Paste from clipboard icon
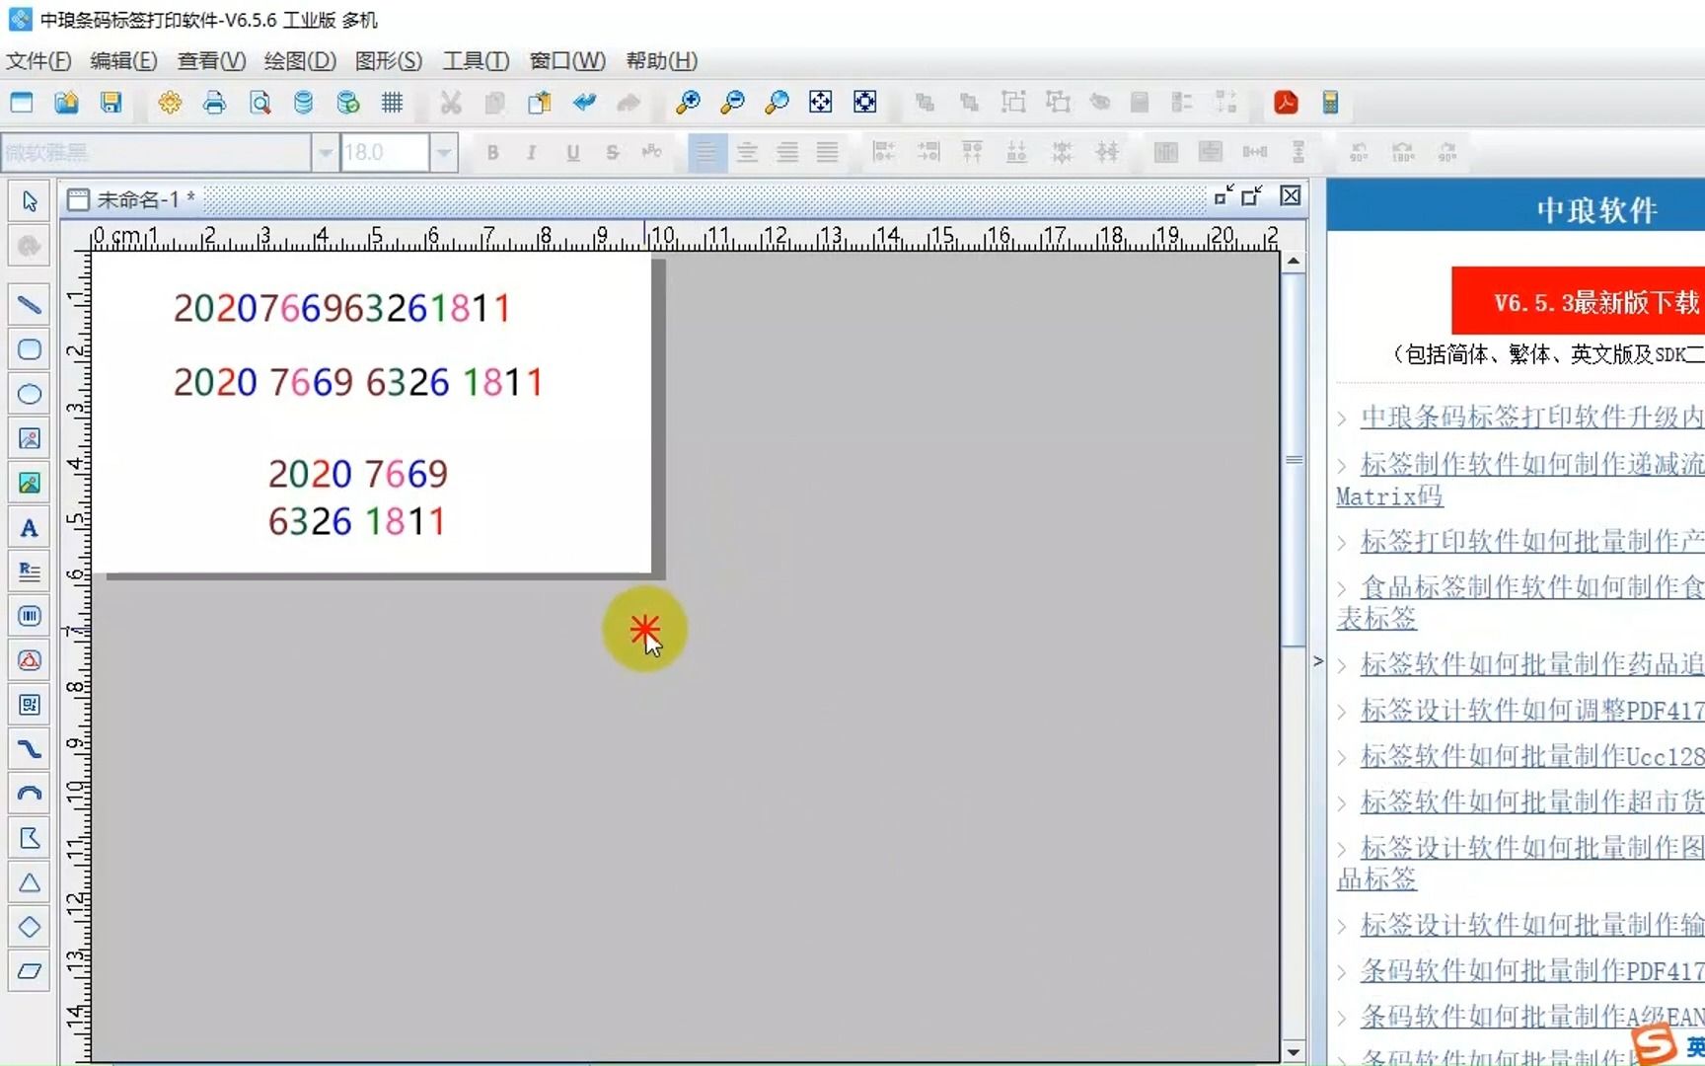 coord(540,103)
